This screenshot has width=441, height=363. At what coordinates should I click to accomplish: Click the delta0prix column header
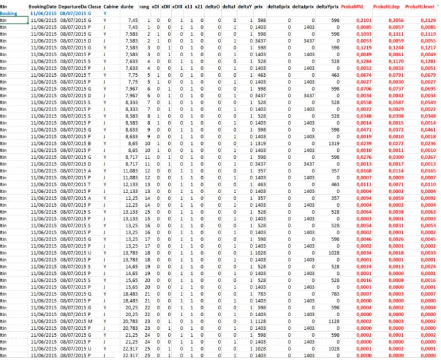coord(279,6)
